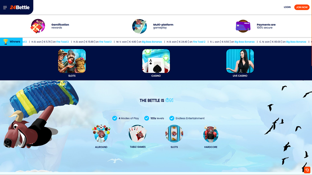The height and width of the screenshot is (175, 312).
Task: Click the ALLROUND mode label
Action: [x=101, y=147]
